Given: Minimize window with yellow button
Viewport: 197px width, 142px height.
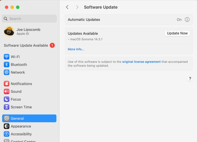Looking at the screenshot, I should coord(12,7).
